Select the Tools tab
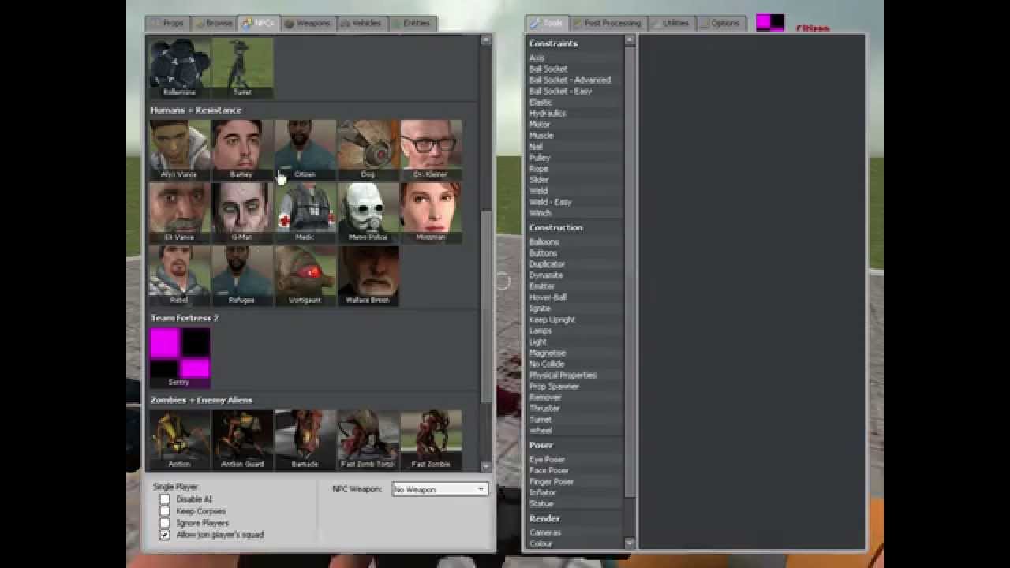Screen dimensions: 1010x568 (547, 24)
